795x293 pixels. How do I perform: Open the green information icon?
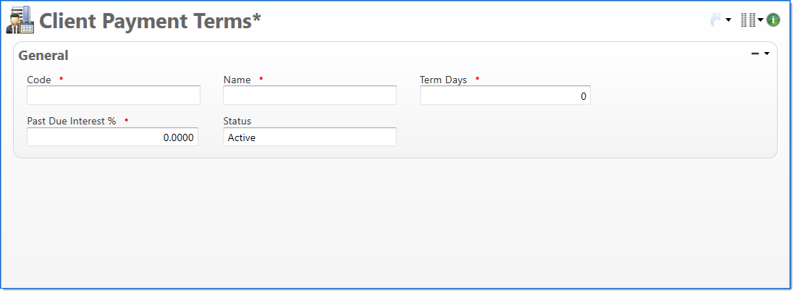(x=773, y=20)
